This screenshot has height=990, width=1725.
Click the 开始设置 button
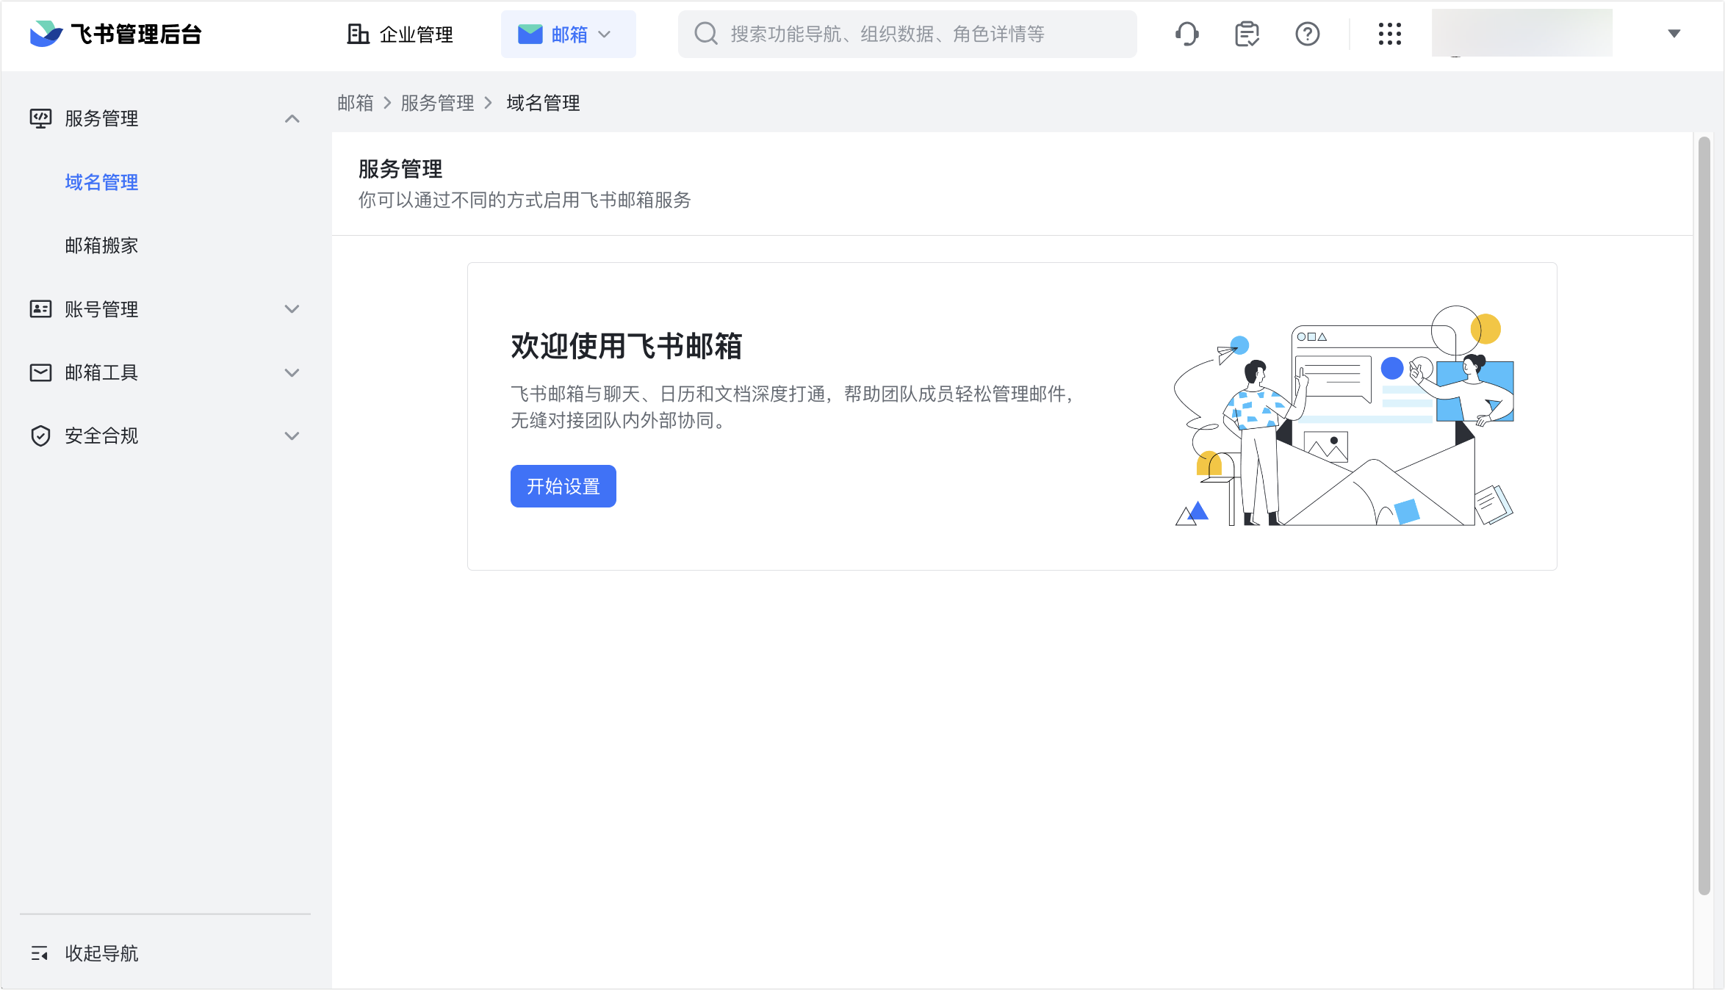point(563,486)
